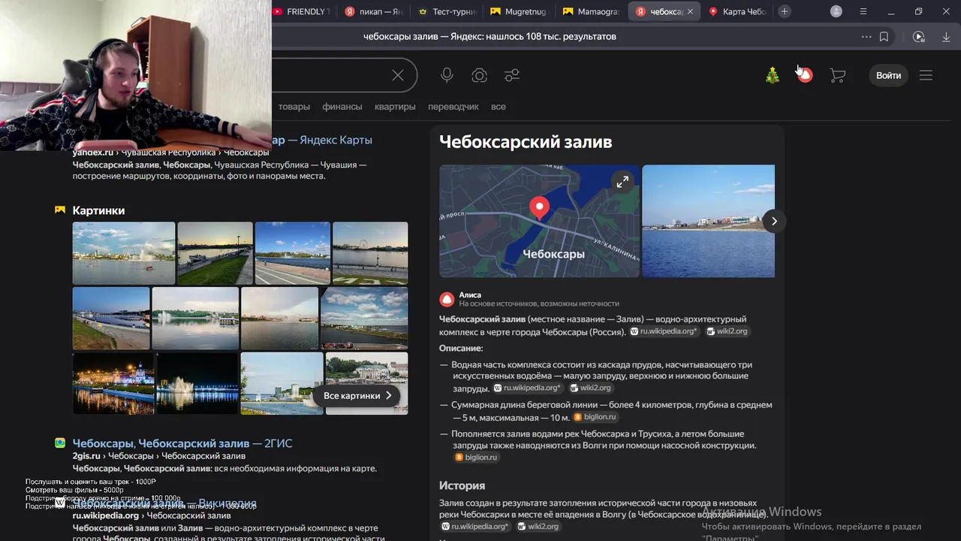Screen dimensions: 961x541
Task: Close the чебоксары tab
Action: [690, 11]
